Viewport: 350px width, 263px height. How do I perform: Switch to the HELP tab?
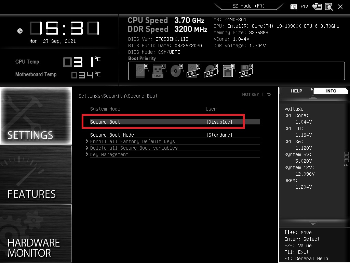(x=296, y=91)
